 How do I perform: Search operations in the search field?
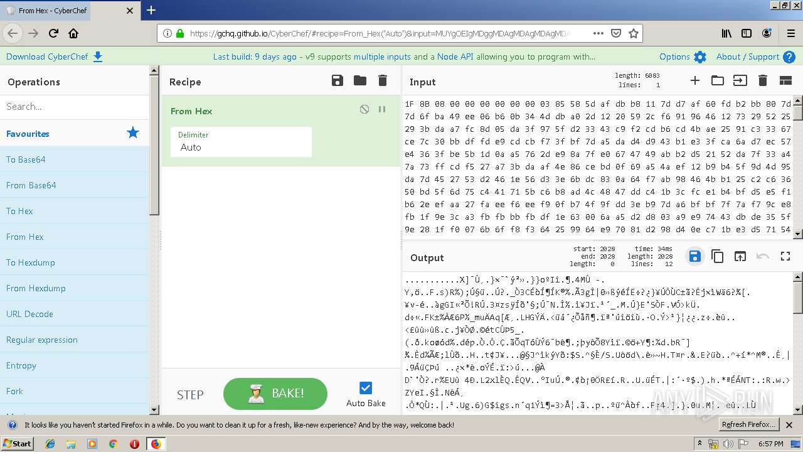point(75,107)
